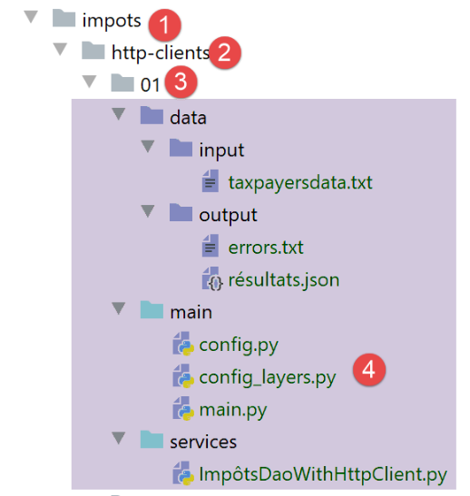Select the services folder label
This screenshot has width=470, height=496.
[203, 442]
